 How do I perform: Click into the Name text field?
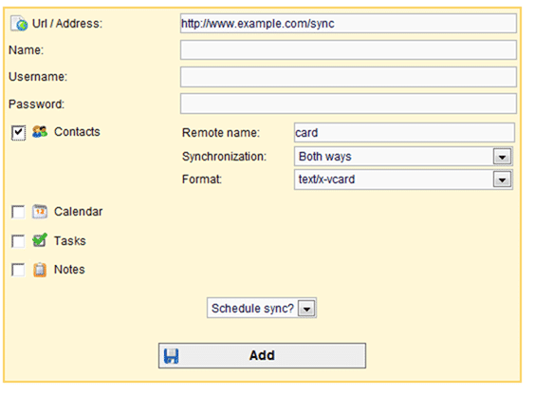coord(348,50)
